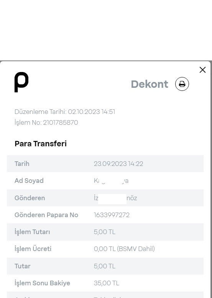This screenshot has height=298, width=212.
Task: Click the Gönderen Papara No value 1633997272
Action: (x=112, y=215)
